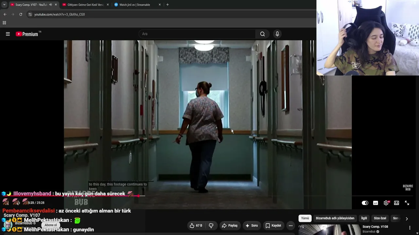Viewport: 419px width, 235px height.
Task: Click the Scary Comp. V107 video title
Action: tap(22, 215)
